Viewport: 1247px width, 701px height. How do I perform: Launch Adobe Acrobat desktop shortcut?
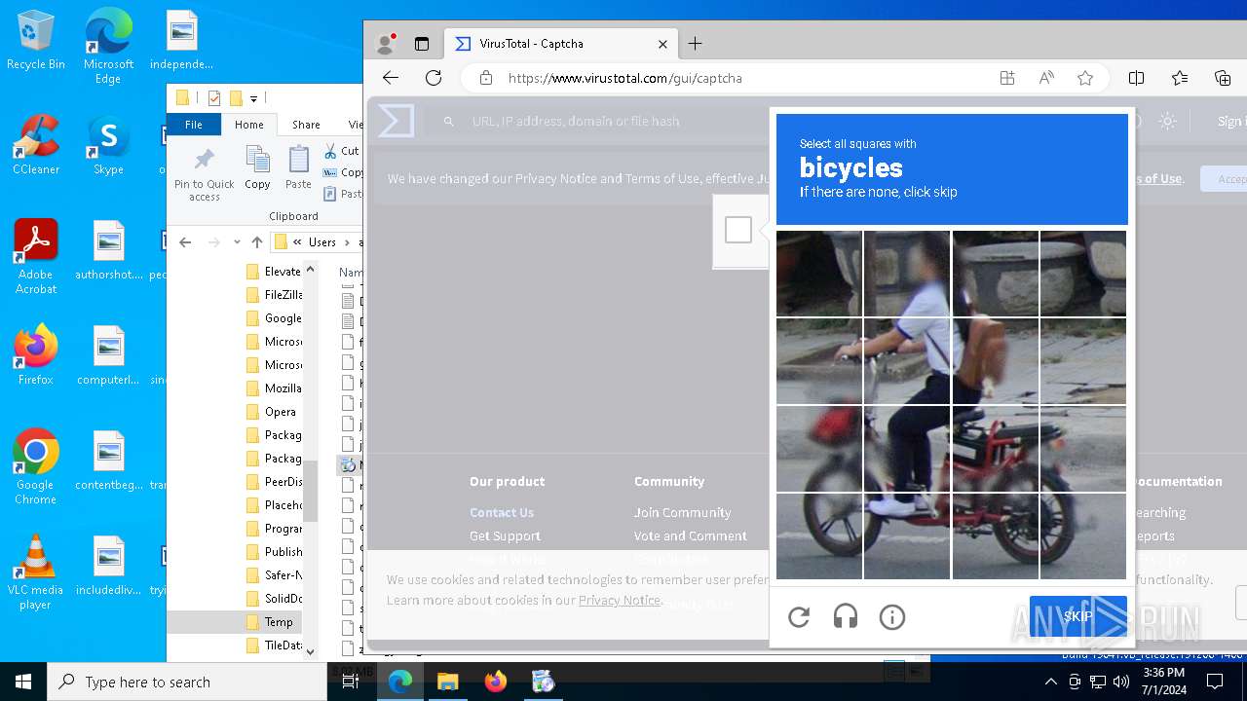[x=36, y=256]
